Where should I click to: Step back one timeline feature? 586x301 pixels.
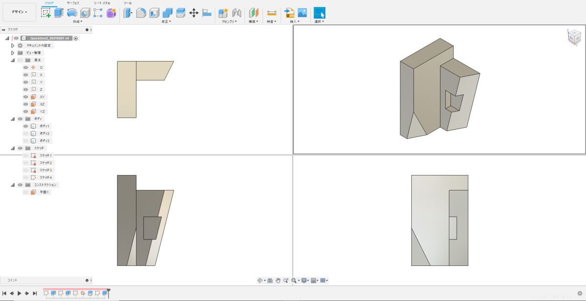coord(12,293)
